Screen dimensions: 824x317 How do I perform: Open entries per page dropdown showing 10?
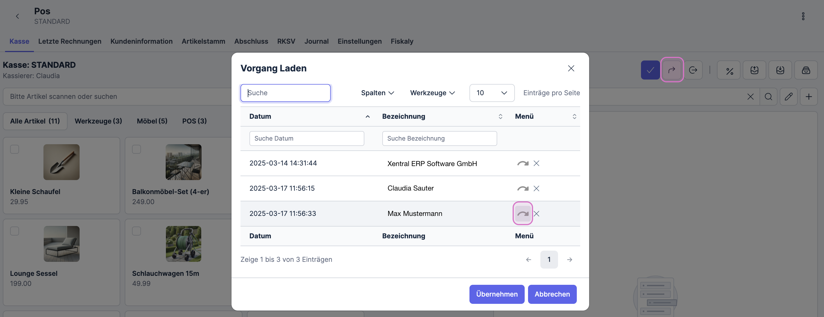pyautogui.click(x=491, y=93)
